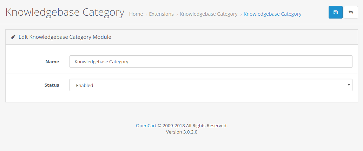This screenshot has height=151, width=363.
Task: Click the chevron separator after Home breadcrumb
Action: [x=146, y=15]
